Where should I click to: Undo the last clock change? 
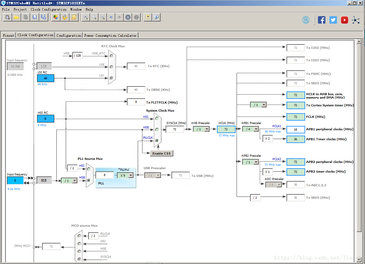[x=111, y=17]
